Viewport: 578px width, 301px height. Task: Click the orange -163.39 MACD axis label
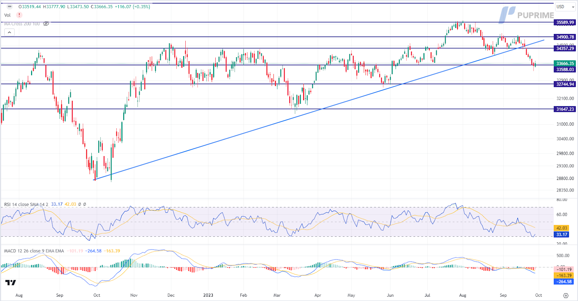(564, 276)
